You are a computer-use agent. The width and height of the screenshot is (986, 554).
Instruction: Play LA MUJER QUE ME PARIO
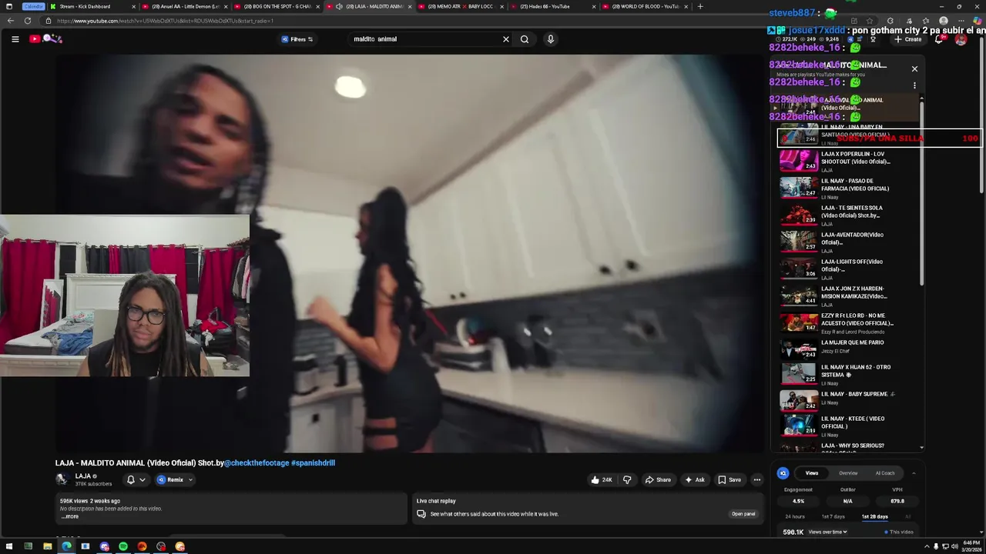point(847,349)
